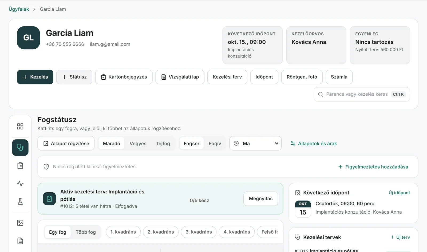427x252 pixels.
Task: Open Kartonbejegyzés
Action: [124, 77]
